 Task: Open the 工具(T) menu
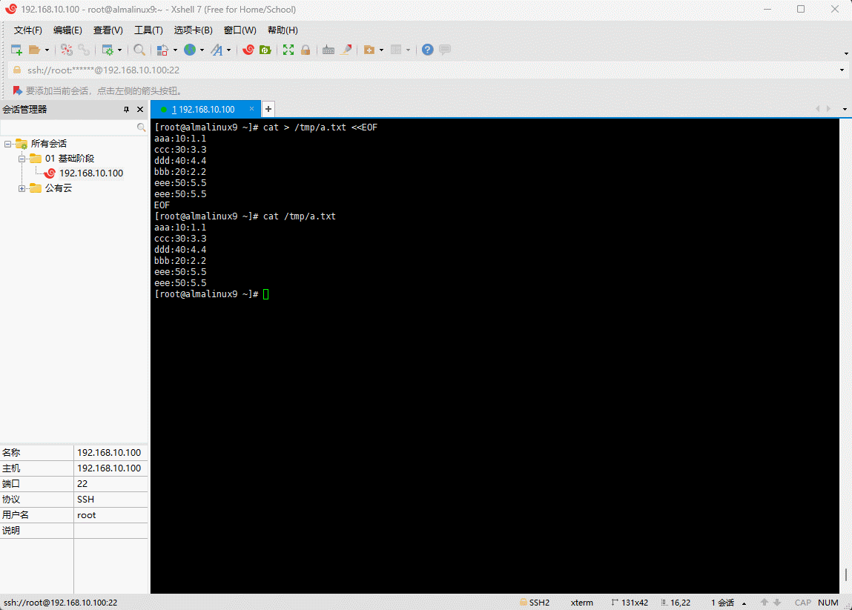coord(148,30)
